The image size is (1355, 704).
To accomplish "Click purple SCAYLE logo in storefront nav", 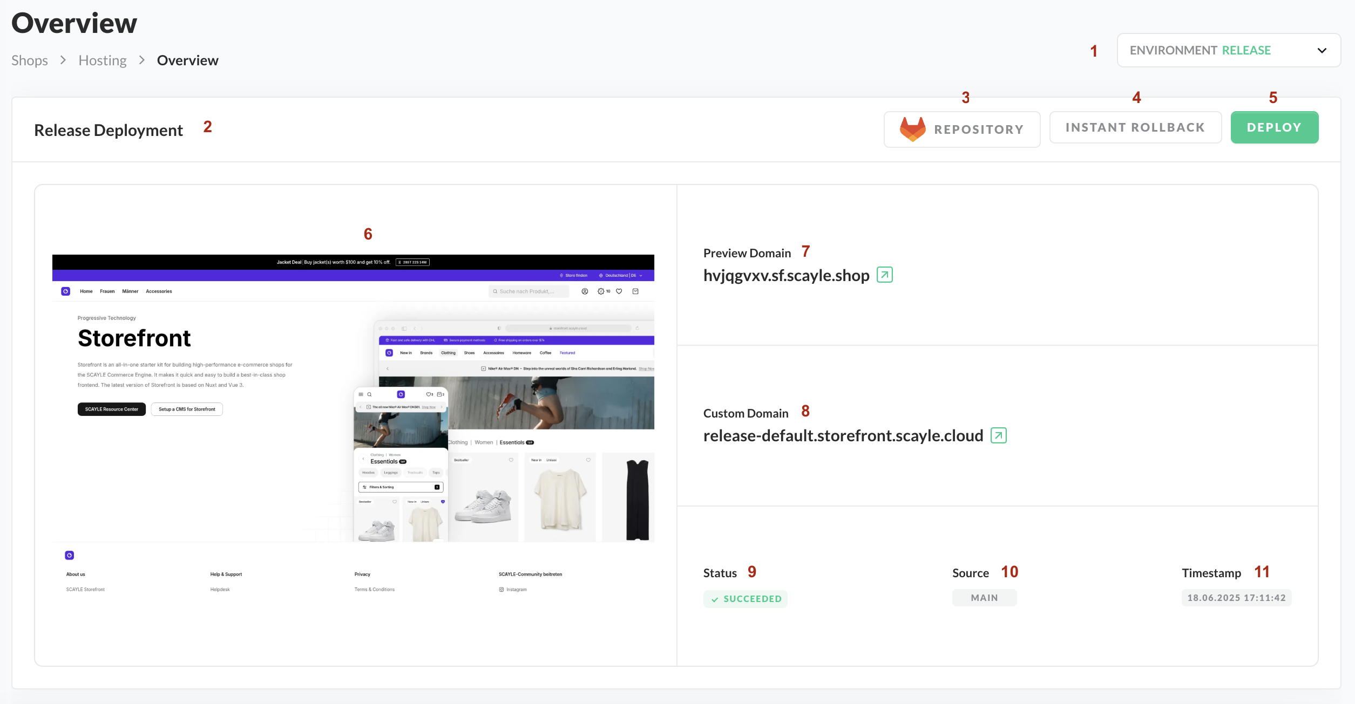I will click(x=66, y=291).
